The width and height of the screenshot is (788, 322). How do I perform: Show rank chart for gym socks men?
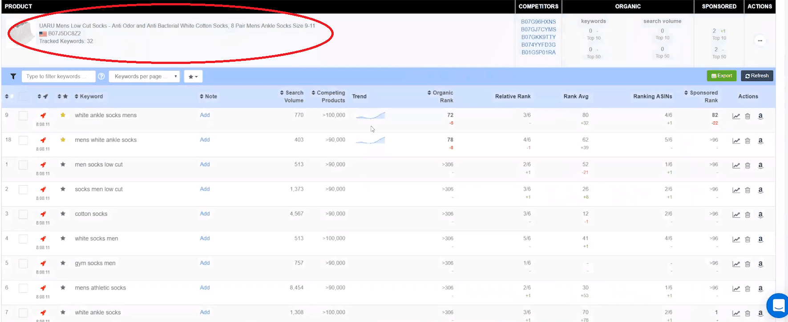[736, 264]
